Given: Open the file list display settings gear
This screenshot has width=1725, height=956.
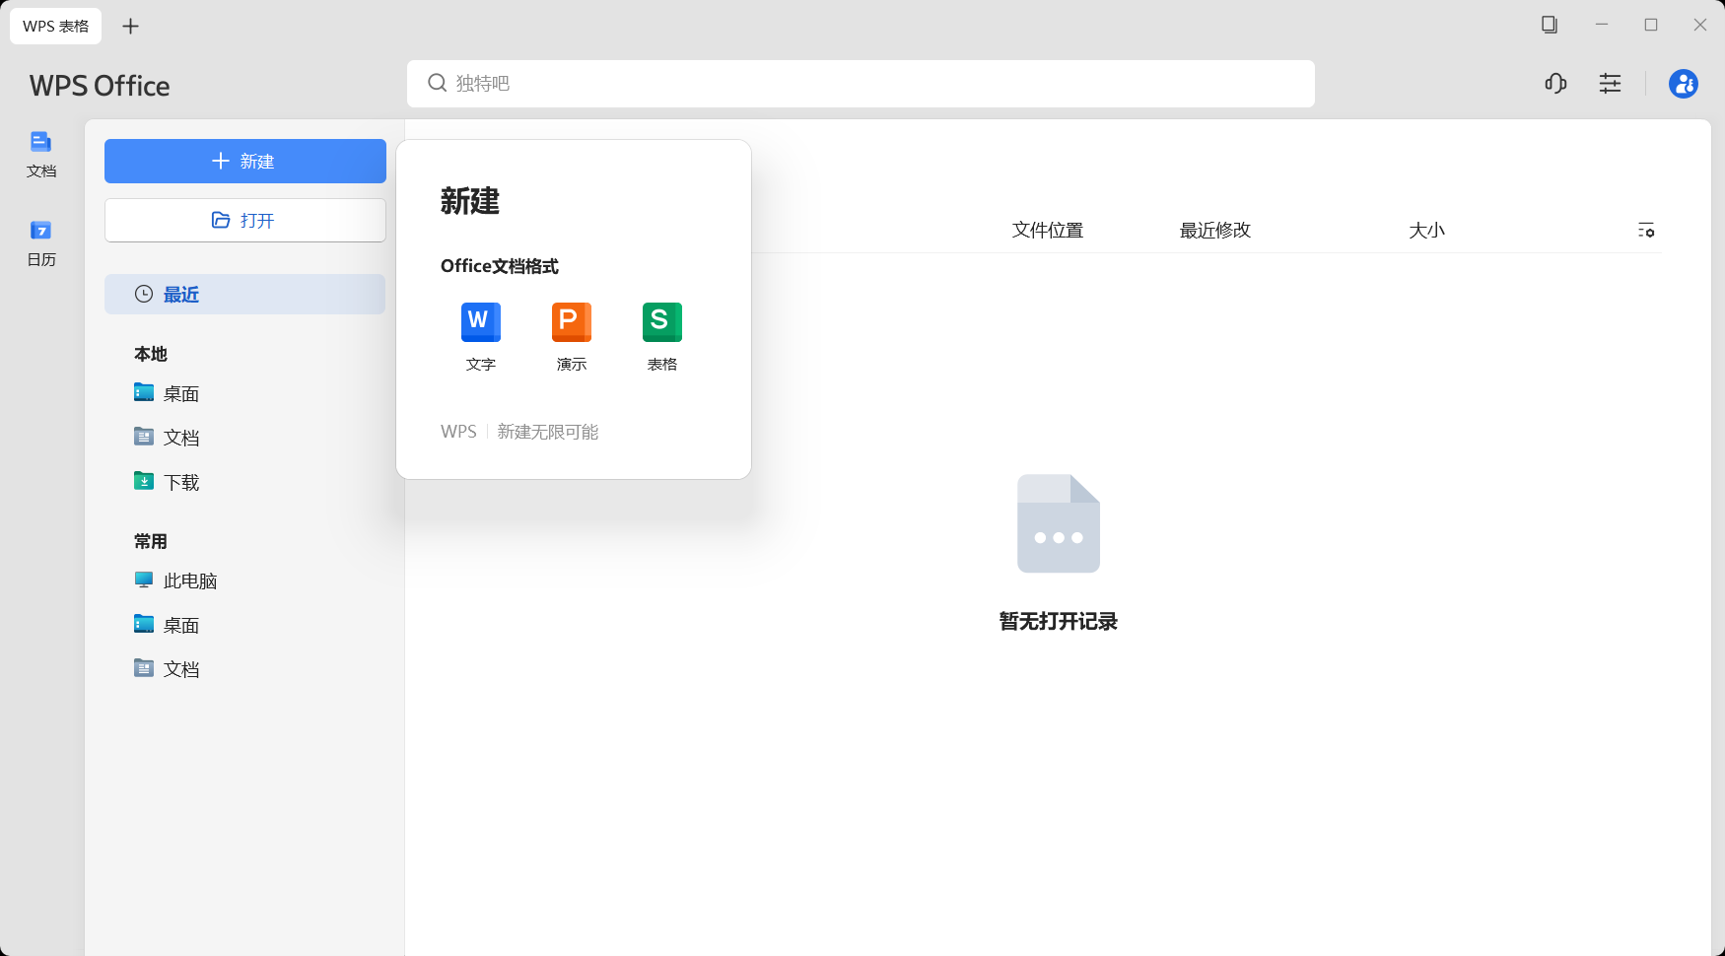Looking at the screenshot, I should tap(1647, 230).
